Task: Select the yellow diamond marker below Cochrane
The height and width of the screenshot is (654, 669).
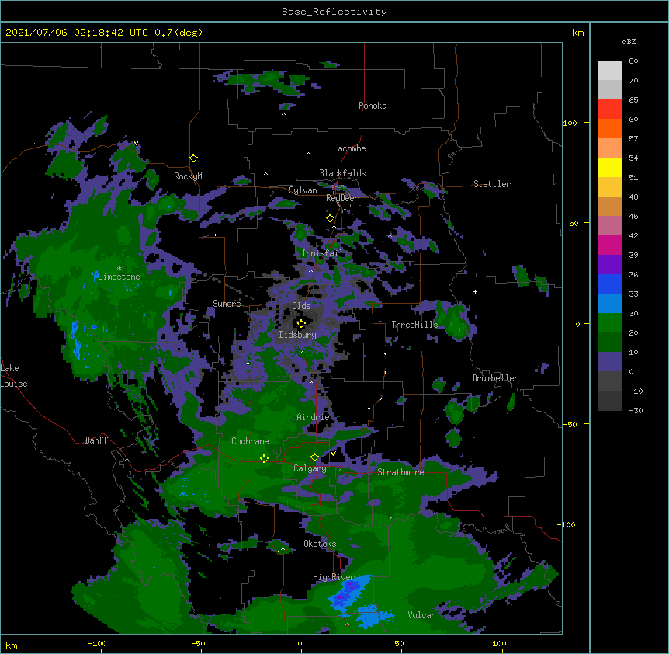Action: 264,459
